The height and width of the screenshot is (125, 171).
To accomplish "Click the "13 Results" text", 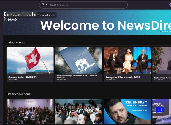I will pos(61,80).
